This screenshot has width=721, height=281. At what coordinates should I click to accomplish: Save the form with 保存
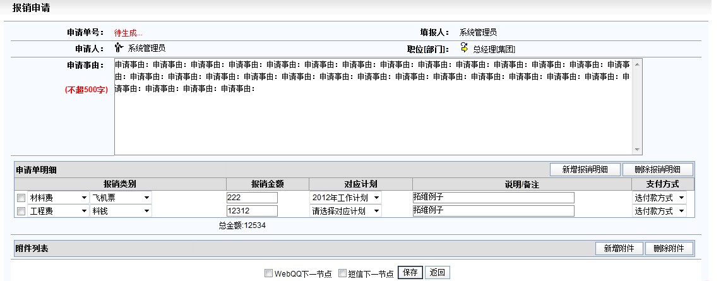(410, 273)
